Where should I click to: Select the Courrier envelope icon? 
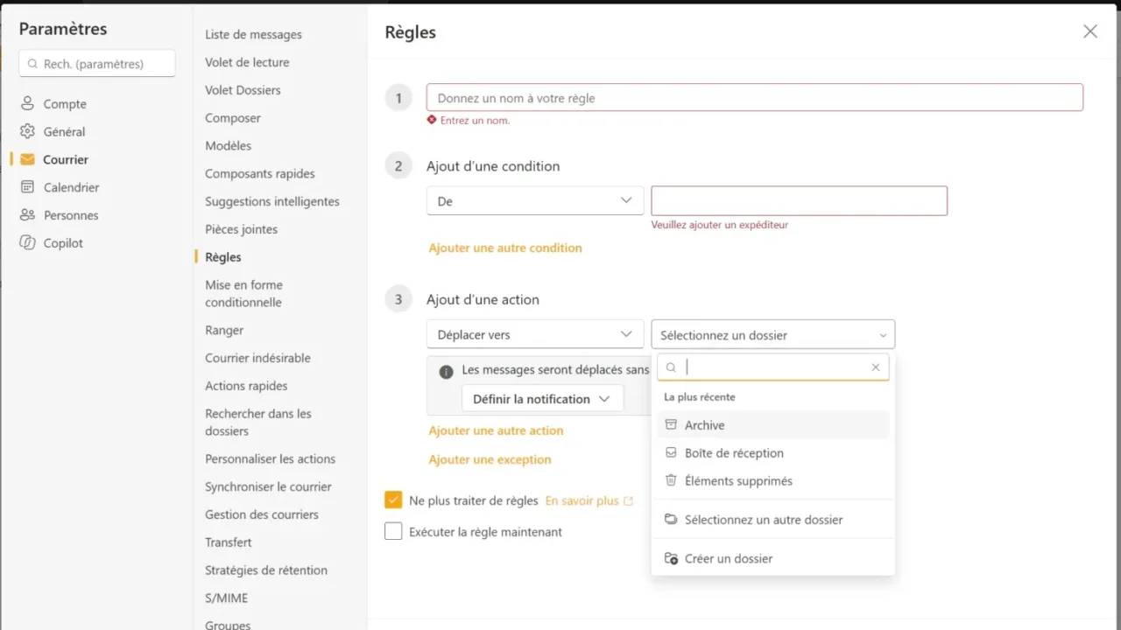coord(28,160)
